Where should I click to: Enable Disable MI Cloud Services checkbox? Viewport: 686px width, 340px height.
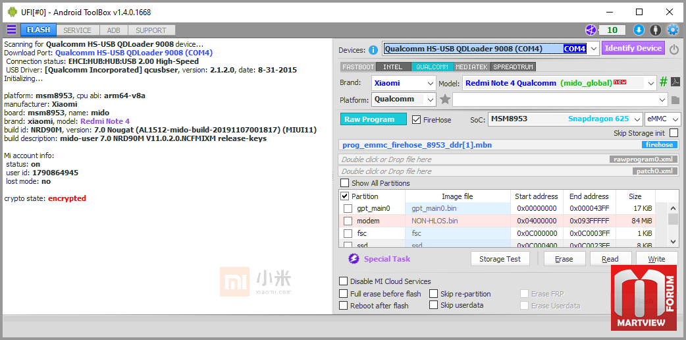(x=344, y=281)
